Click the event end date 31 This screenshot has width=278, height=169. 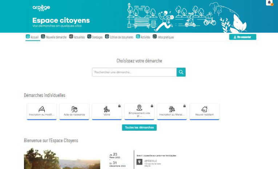tap(115, 163)
